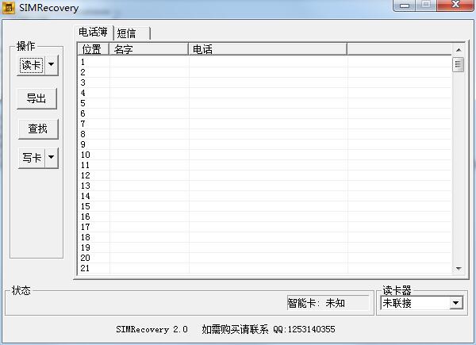The image size is (476, 345).
Task: Click the scrollbar down arrow
Action: point(459,269)
